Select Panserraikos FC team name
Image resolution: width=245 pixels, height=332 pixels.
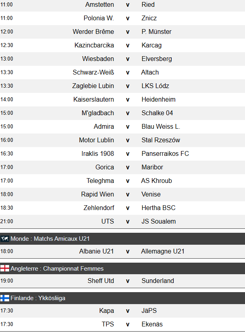tap(165, 154)
